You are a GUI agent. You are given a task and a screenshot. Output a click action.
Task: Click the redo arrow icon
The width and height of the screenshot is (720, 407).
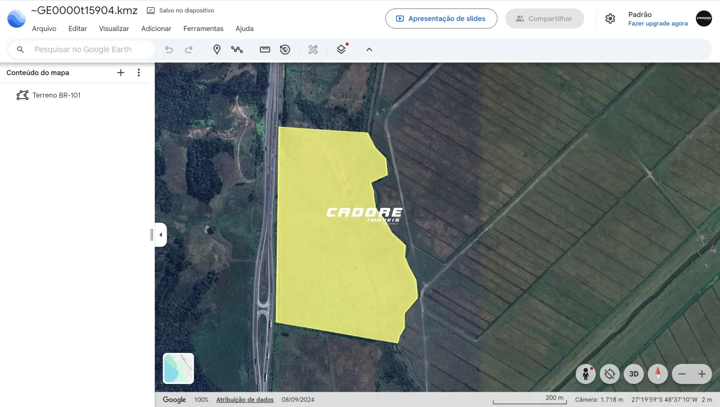[189, 49]
